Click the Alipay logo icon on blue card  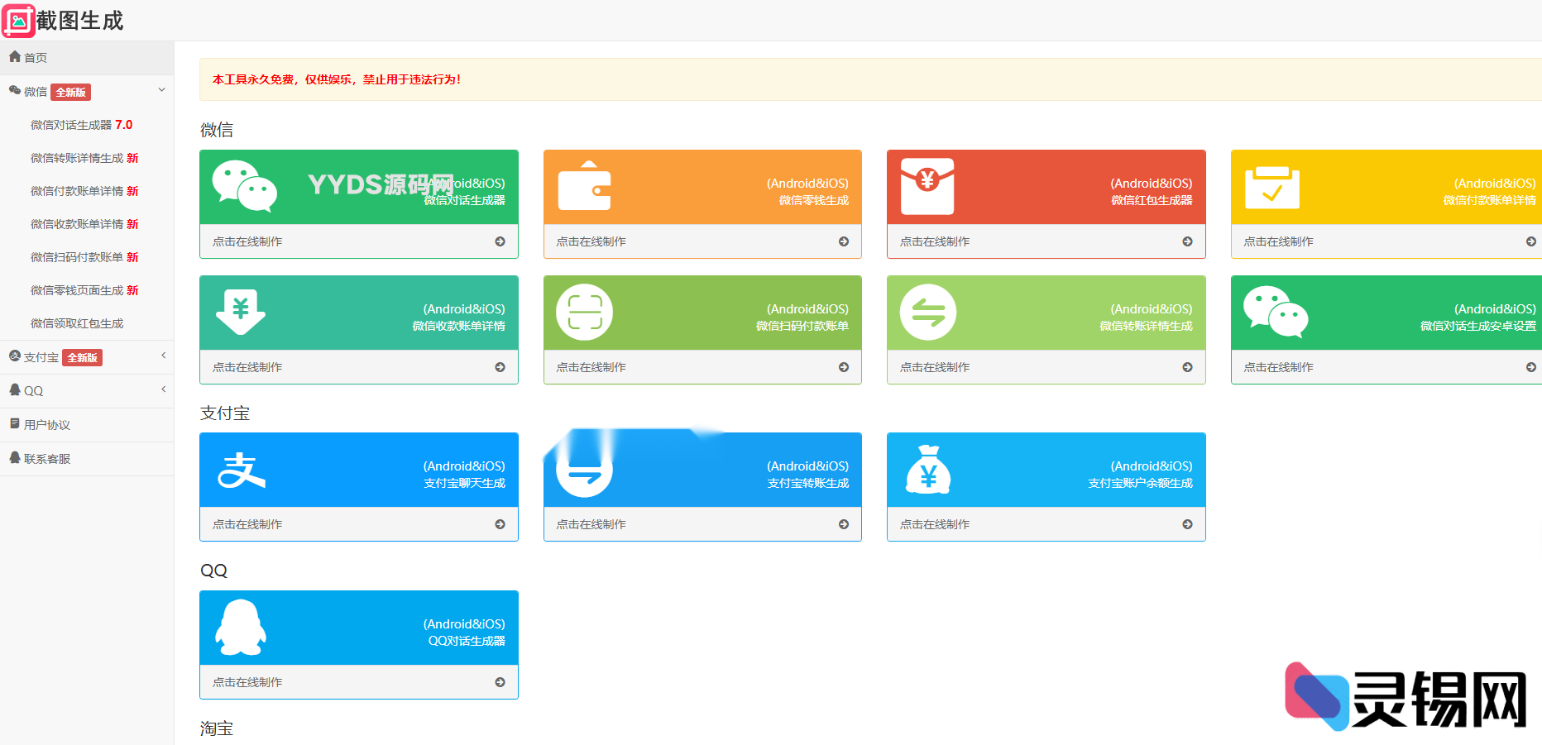[241, 470]
